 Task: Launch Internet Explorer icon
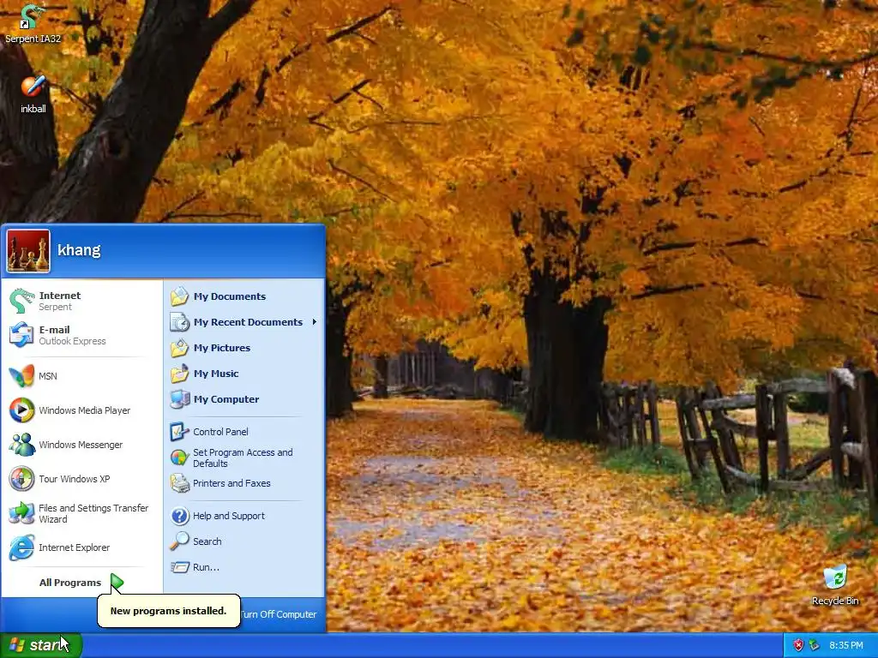pyautogui.click(x=21, y=547)
